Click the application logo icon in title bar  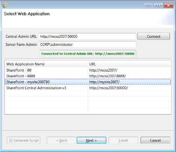tap(5, 5)
